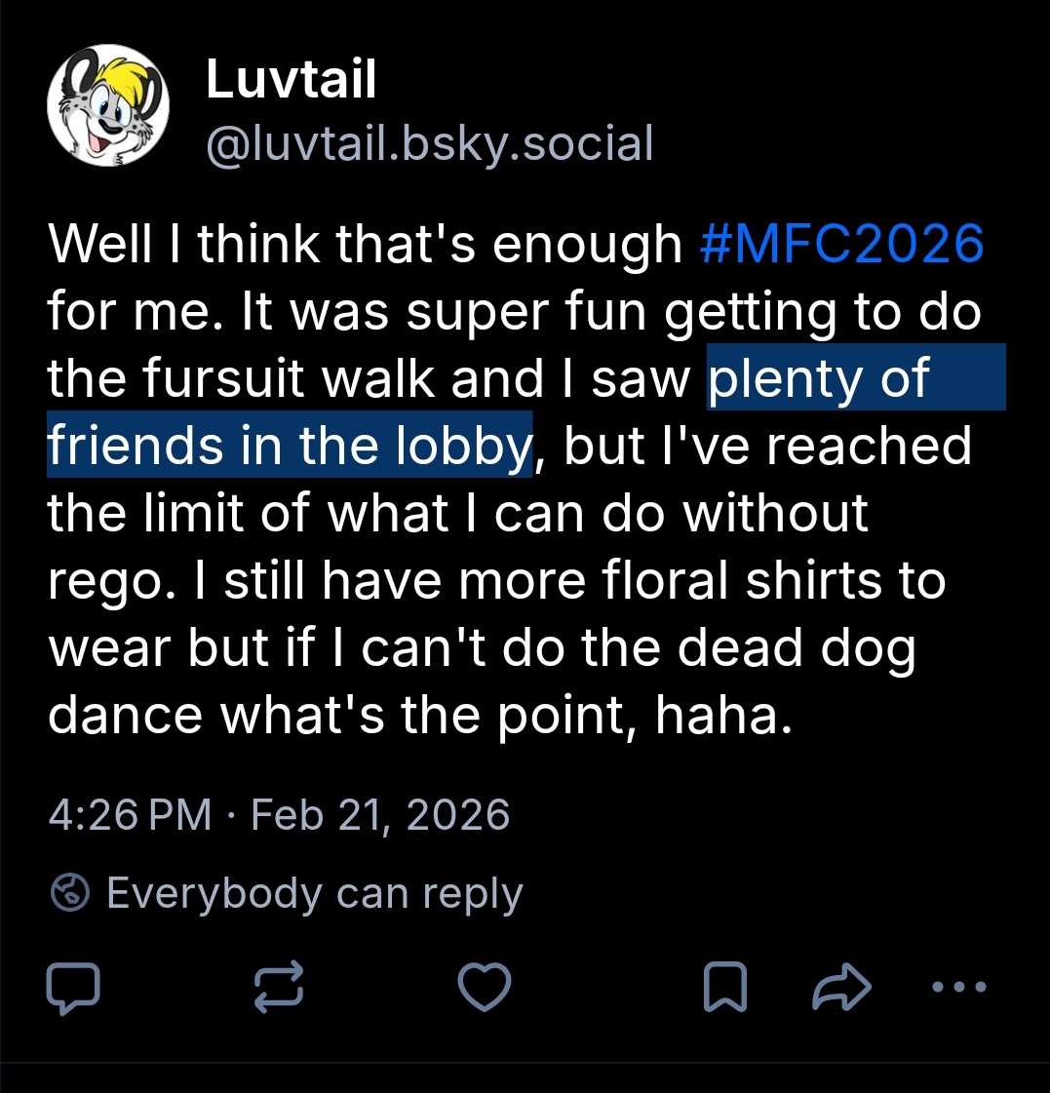Open the #MFC2026 hashtag
Screen dimensions: 1050x1093
pyautogui.click(x=841, y=244)
